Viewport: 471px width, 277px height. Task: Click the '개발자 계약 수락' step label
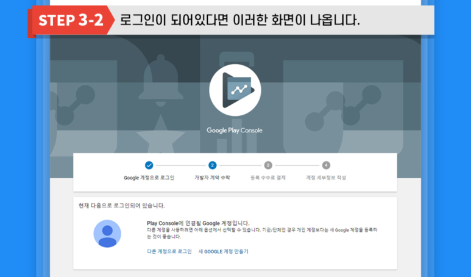(x=213, y=178)
